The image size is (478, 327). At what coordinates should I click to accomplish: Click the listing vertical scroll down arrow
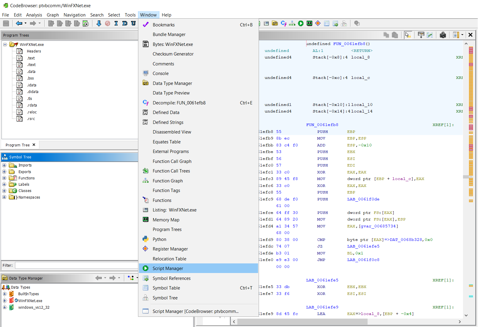pos(466,315)
